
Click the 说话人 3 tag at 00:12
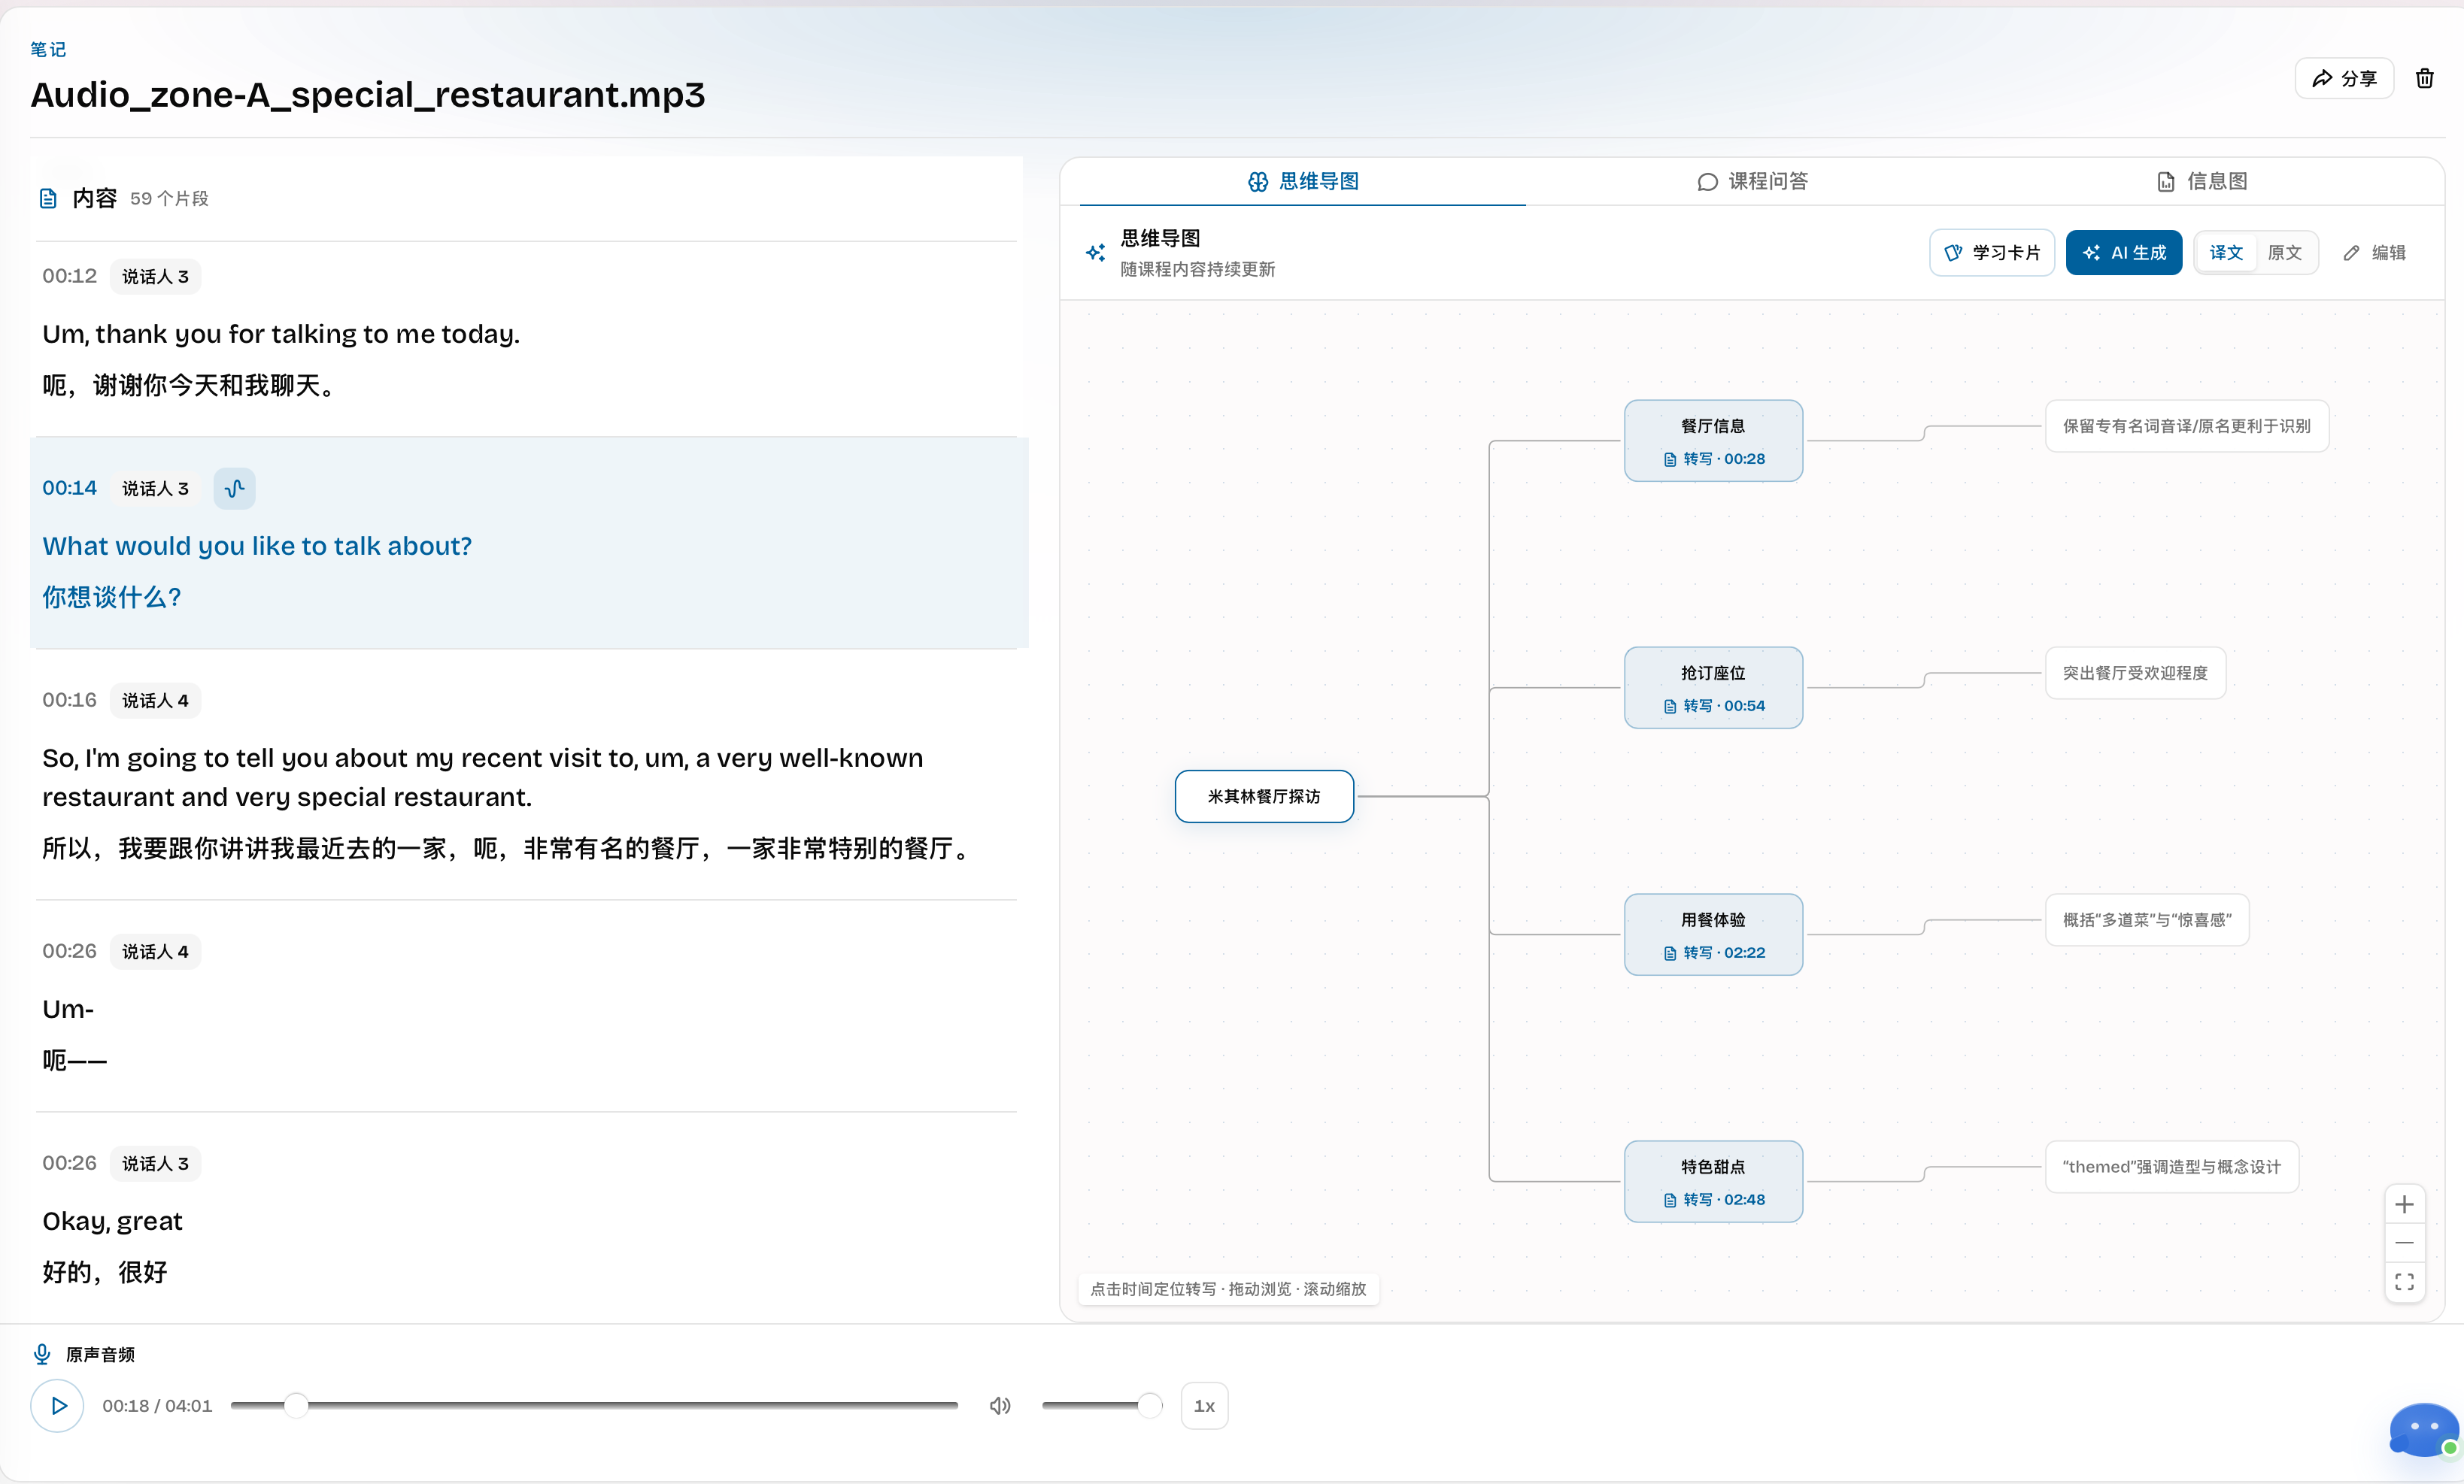coord(155,276)
